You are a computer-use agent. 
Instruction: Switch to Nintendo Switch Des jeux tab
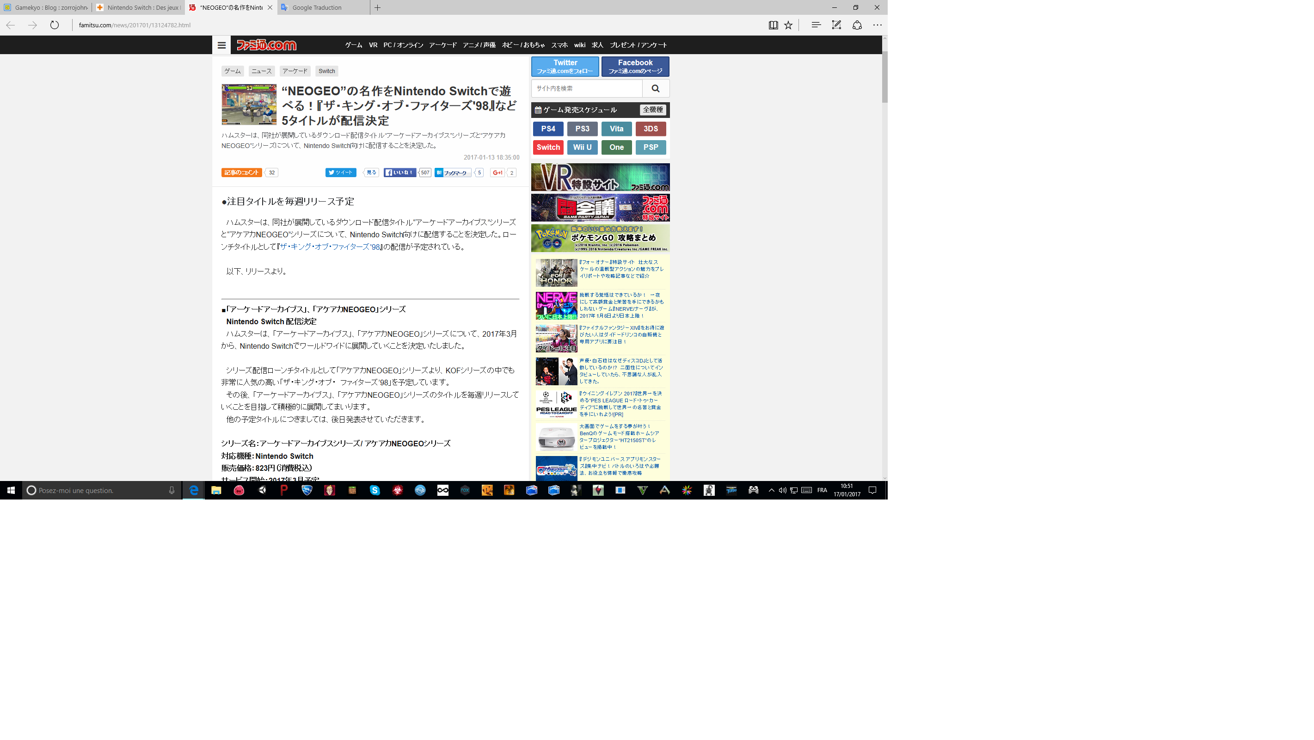138,8
